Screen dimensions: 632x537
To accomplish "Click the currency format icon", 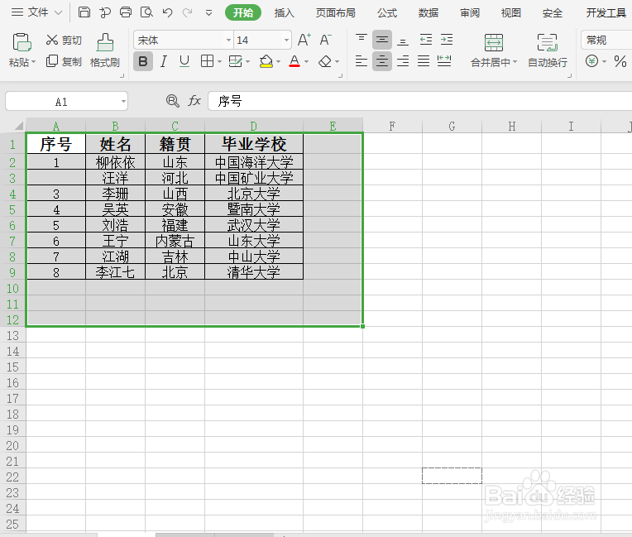I will tap(591, 61).
